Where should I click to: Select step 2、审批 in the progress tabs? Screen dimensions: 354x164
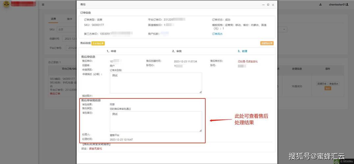pyautogui.click(x=177, y=51)
